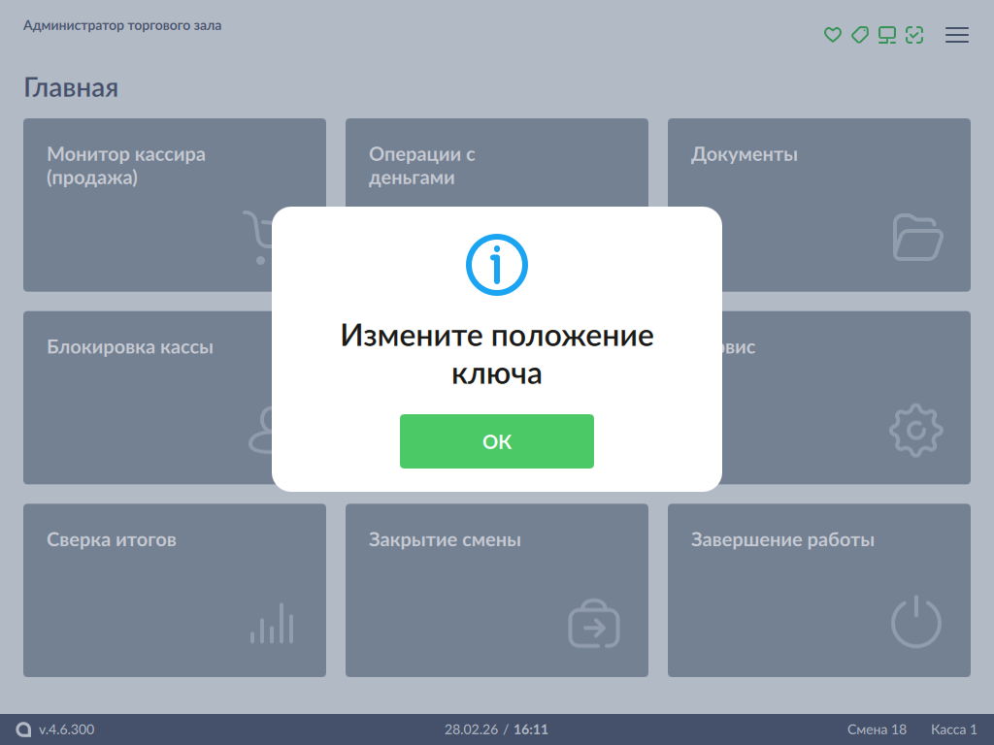Screen dimensions: 994x745
Task: Click the folder icon on Документы tile
Action: point(916,238)
